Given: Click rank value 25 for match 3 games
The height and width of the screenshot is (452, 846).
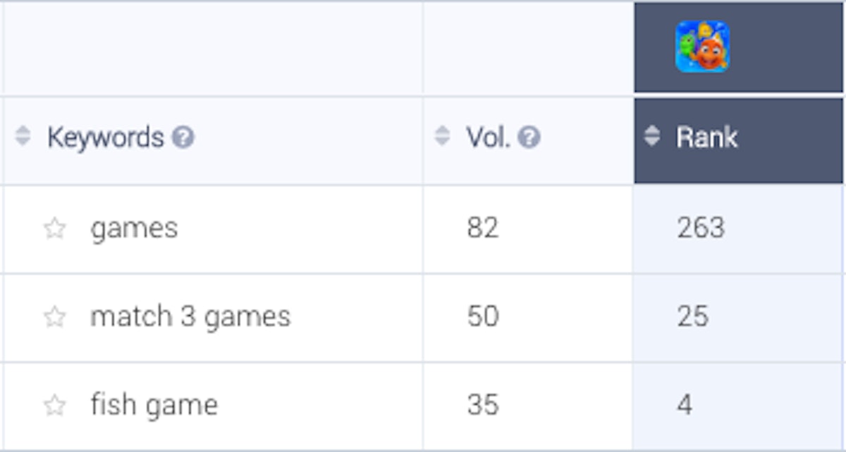Looking at the screenshot, I should tap(692, 317).
